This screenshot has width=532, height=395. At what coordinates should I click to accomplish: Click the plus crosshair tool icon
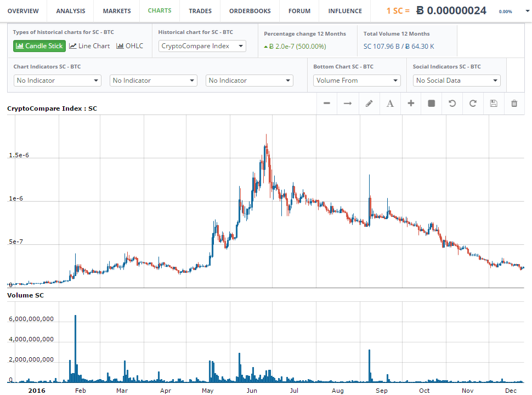pyautogui.click(x=411, y=103)
